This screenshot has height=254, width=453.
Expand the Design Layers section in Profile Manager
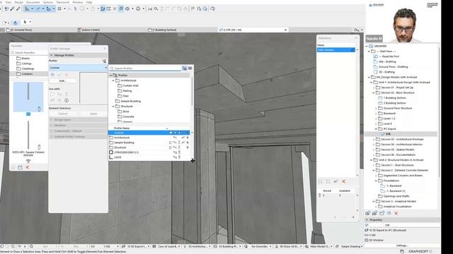click(79, 119)
